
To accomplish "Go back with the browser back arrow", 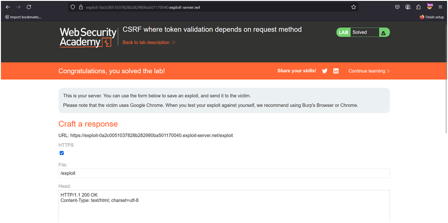I will point(8,7).
